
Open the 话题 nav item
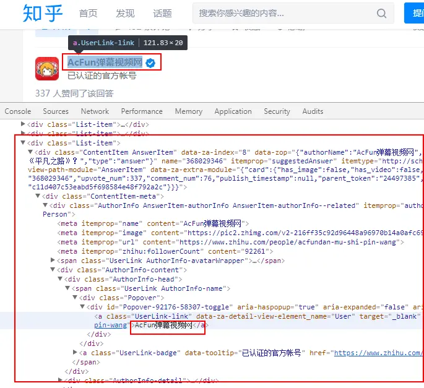(162, 13)
